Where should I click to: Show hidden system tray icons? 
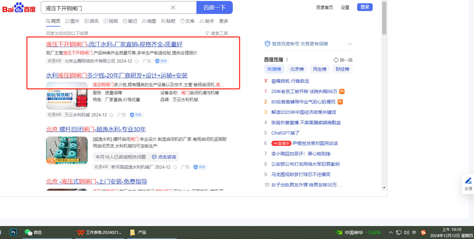click(x=391, y=233)
